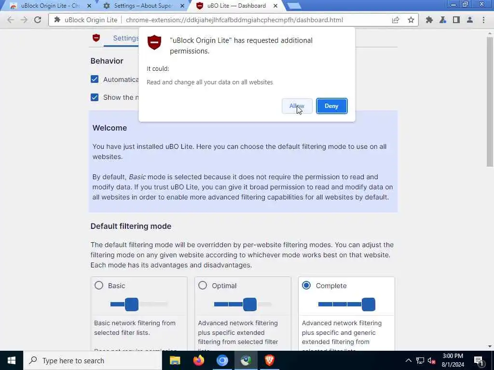Select the Complete filtering mode
Image resolution: width=494 pixels, height=370 pixels.
point(306,285)
